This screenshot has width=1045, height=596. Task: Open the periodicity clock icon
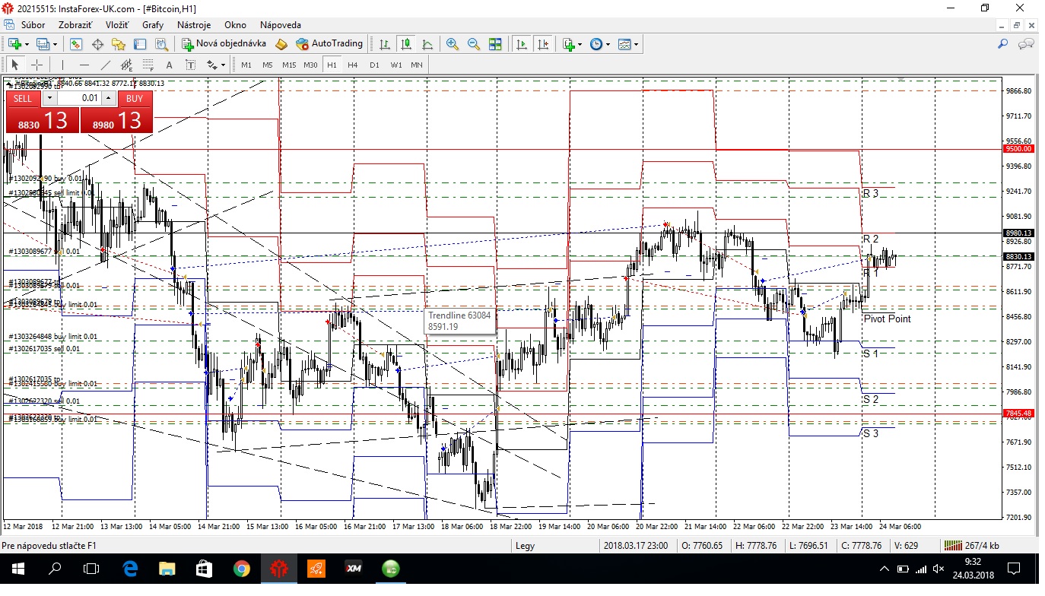596,44
